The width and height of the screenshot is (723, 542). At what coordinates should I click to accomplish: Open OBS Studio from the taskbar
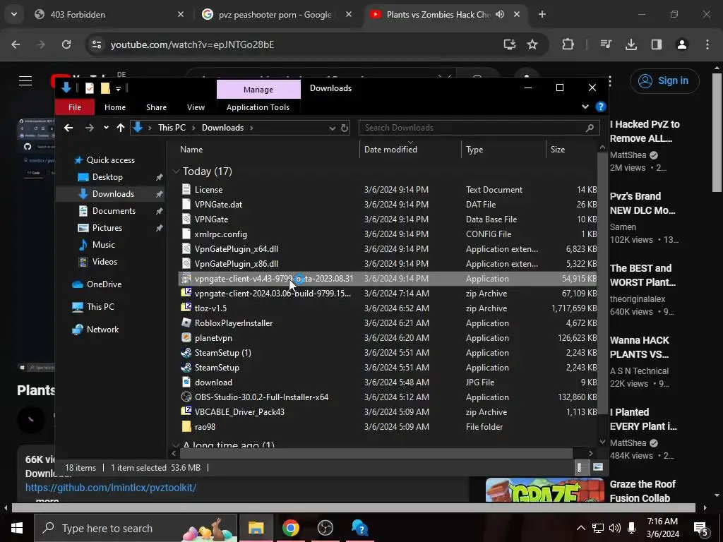pyautogui.click(x=325, y=528)
